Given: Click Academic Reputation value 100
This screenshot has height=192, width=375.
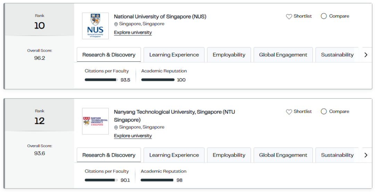Looking at the screenshot, I should click(x=181, y=80).
